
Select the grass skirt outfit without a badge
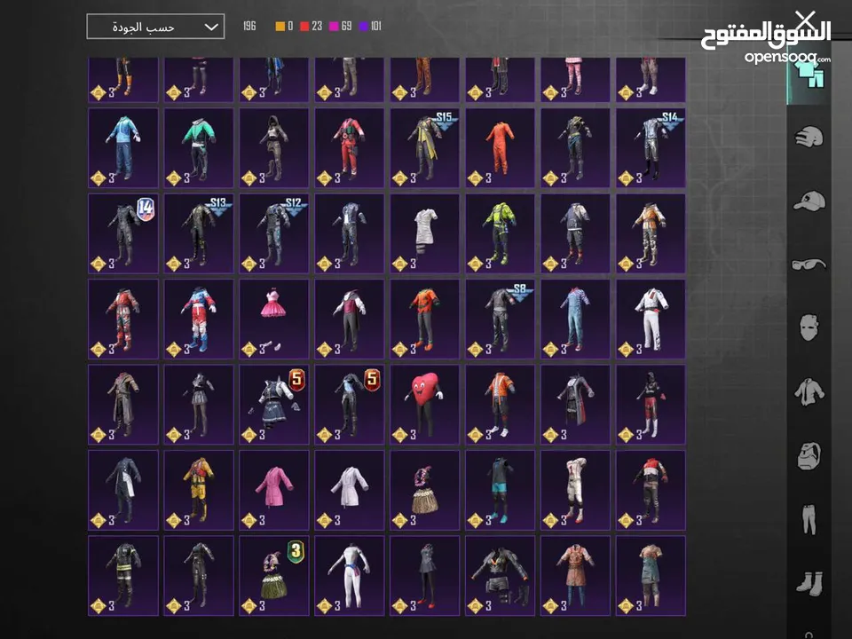coord(425,490)
